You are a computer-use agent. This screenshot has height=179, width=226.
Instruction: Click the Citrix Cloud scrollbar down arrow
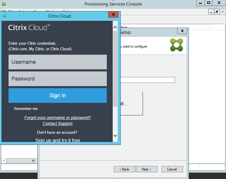[115, 135]
